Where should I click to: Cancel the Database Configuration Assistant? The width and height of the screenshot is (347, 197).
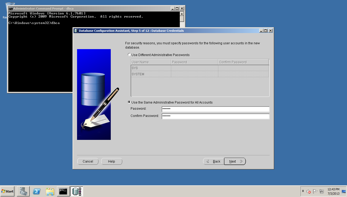coord(88,161)
